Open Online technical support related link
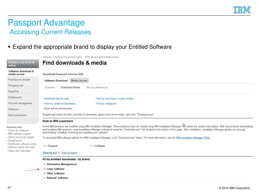 pos(21,137)
